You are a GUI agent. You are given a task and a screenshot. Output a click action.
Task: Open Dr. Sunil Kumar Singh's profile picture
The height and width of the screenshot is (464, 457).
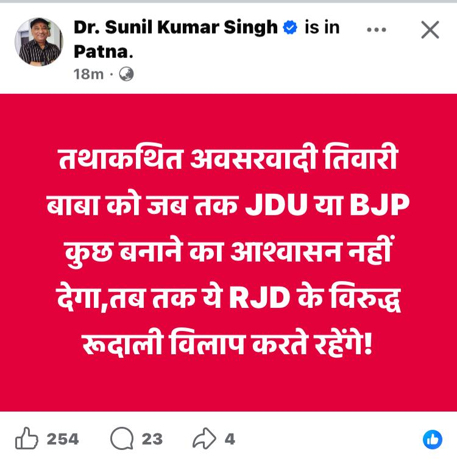tap(39, 41)
